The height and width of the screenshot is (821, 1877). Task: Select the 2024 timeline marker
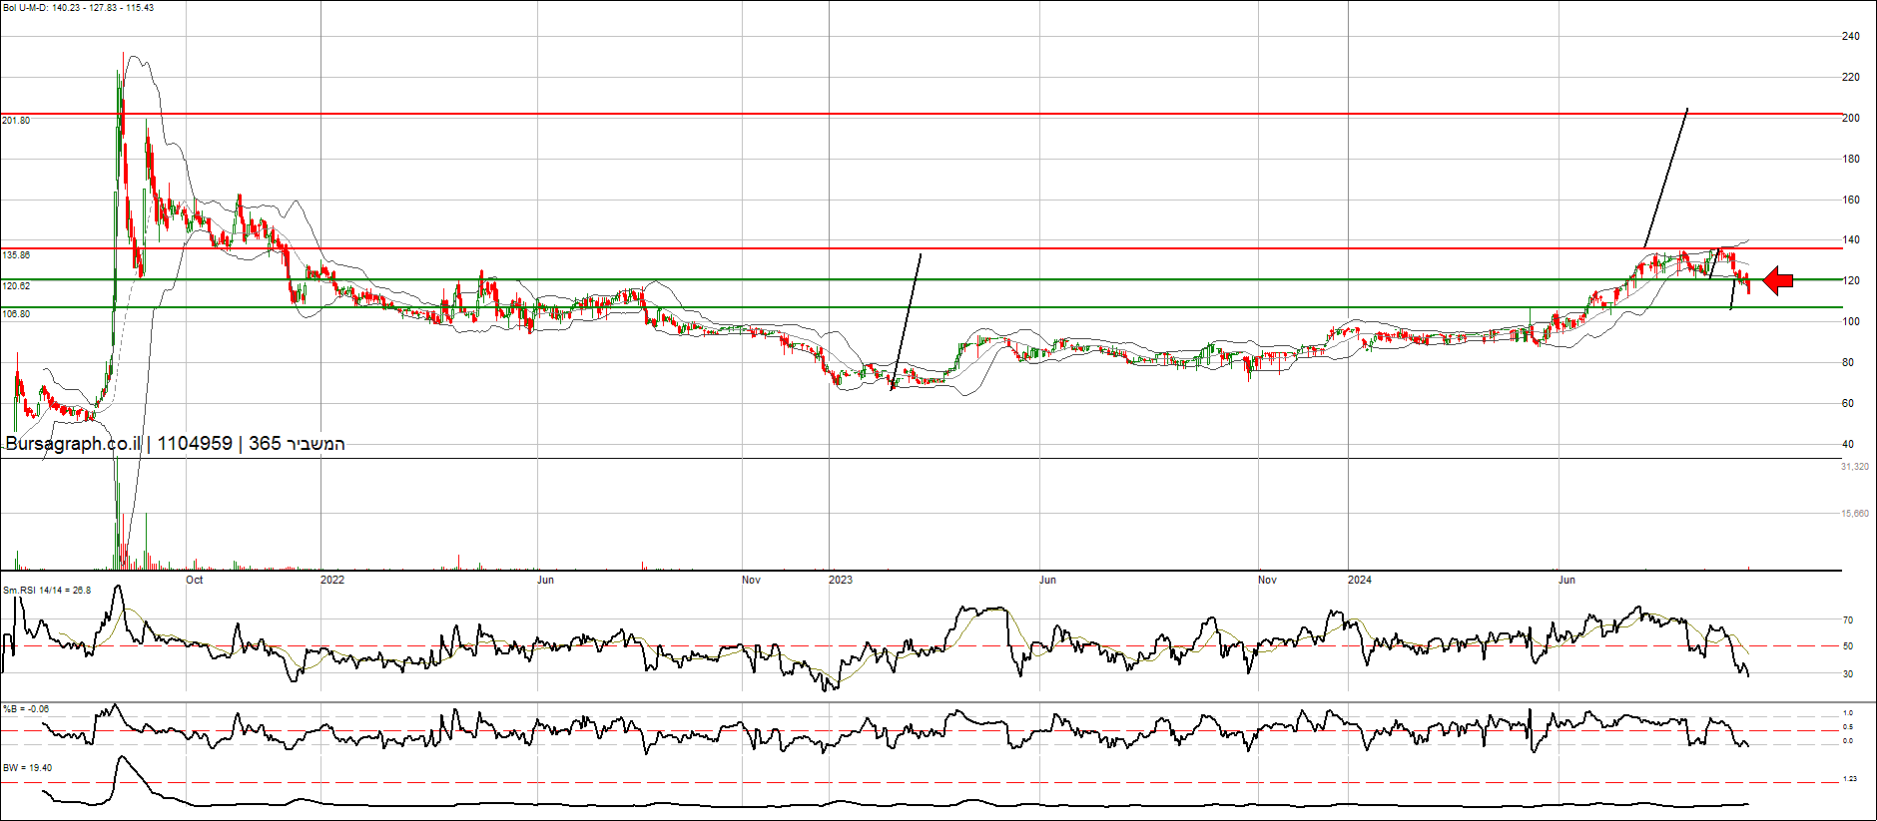[1359, 580]
